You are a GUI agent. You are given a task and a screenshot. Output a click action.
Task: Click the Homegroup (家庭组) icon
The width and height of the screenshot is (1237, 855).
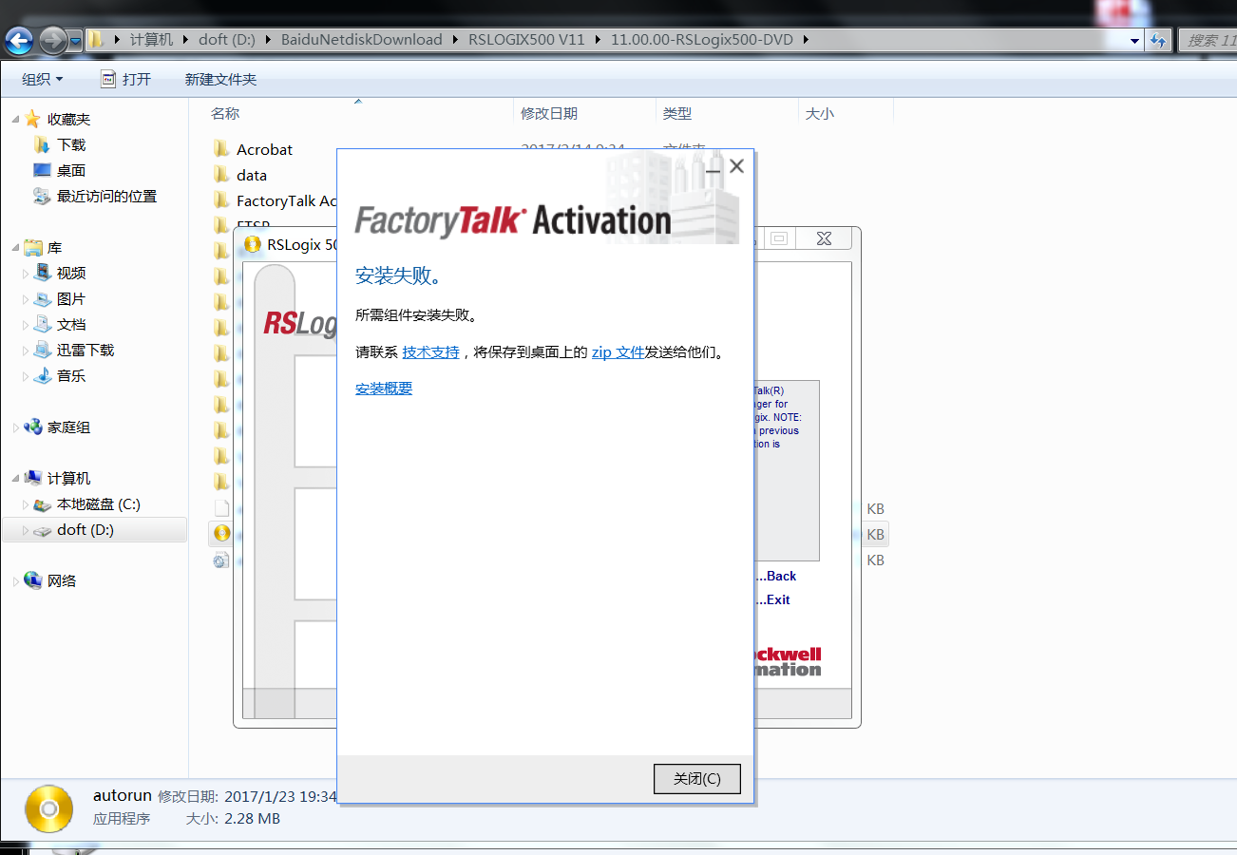click(x=33, y=427)
